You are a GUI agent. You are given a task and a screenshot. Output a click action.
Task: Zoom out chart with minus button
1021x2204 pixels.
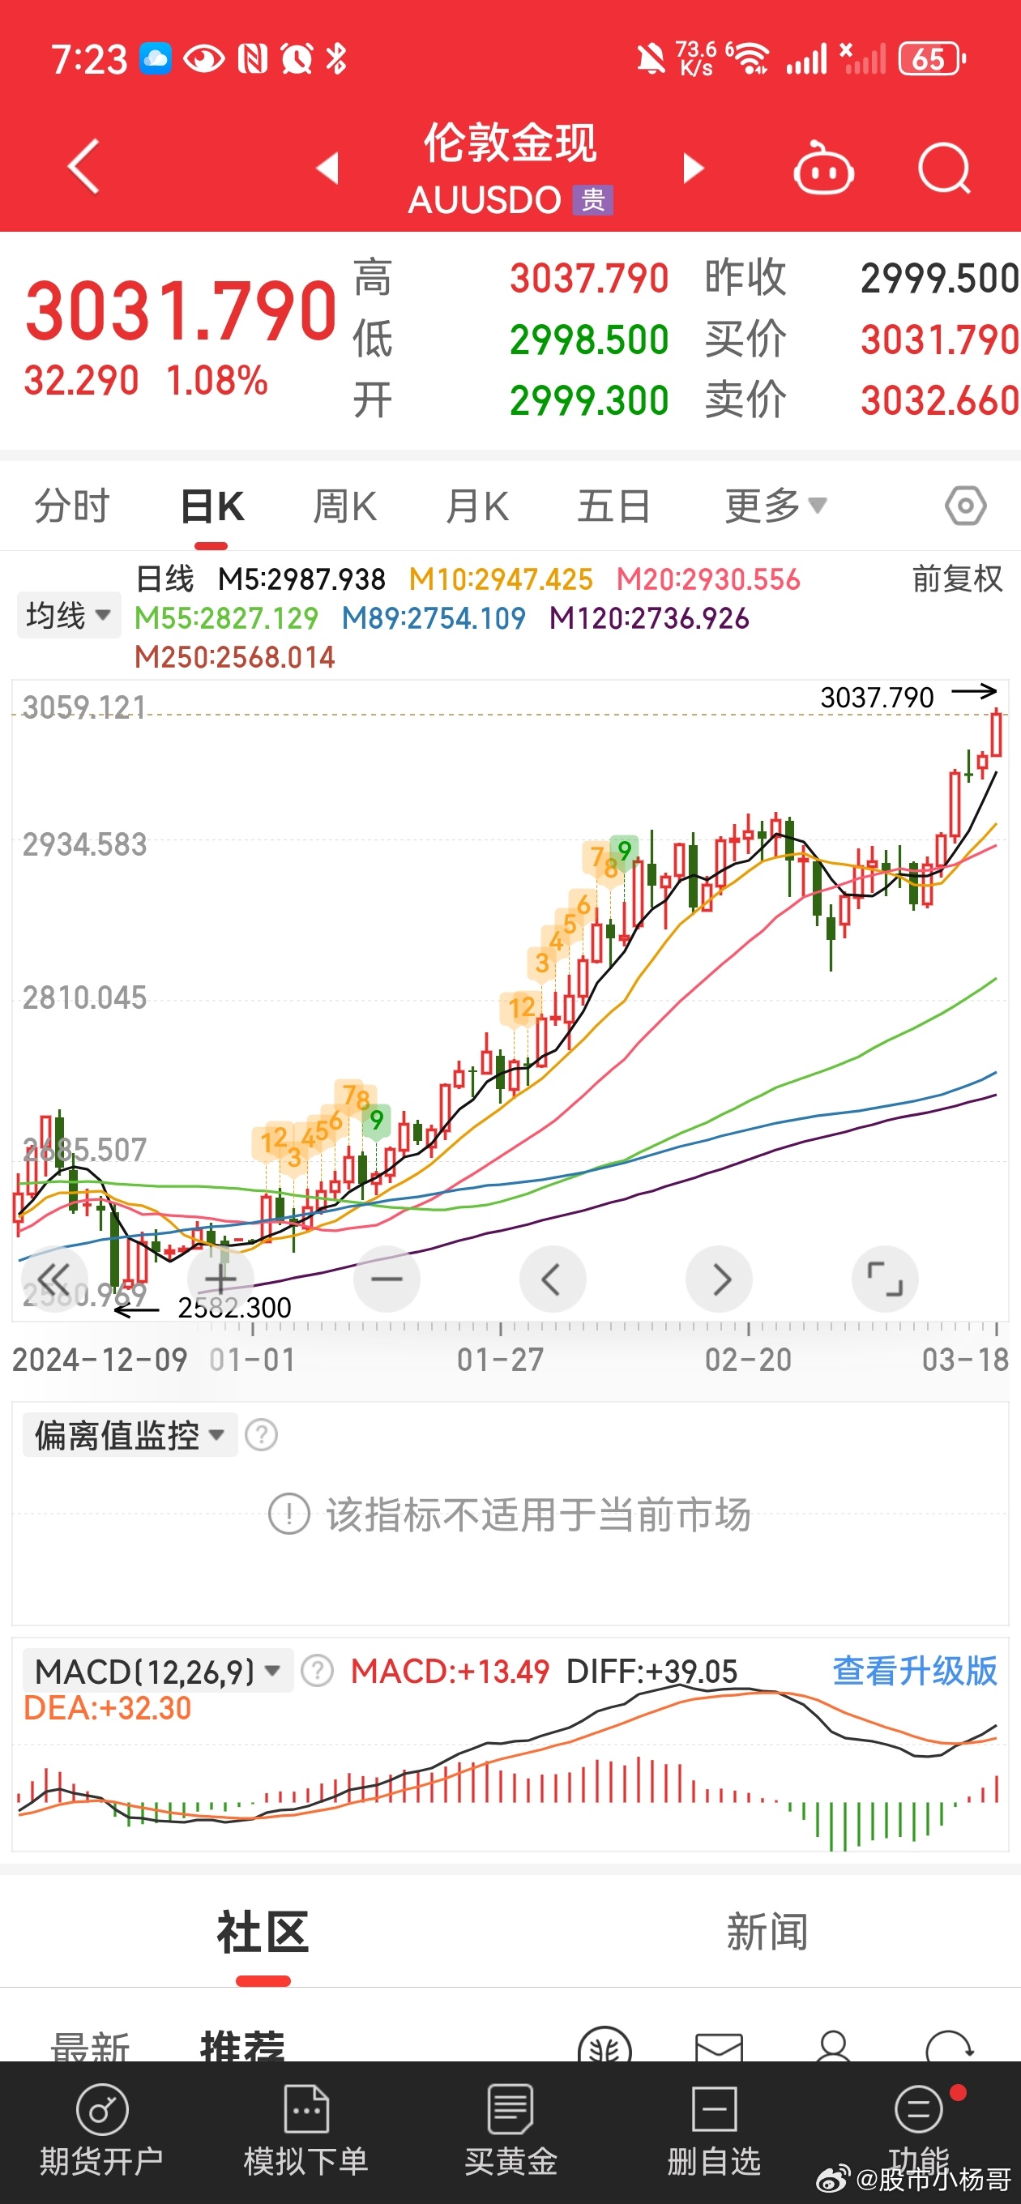(387, 1280)
